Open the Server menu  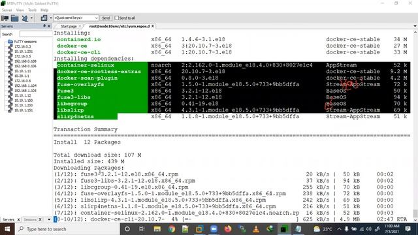[x=7, y=10]
